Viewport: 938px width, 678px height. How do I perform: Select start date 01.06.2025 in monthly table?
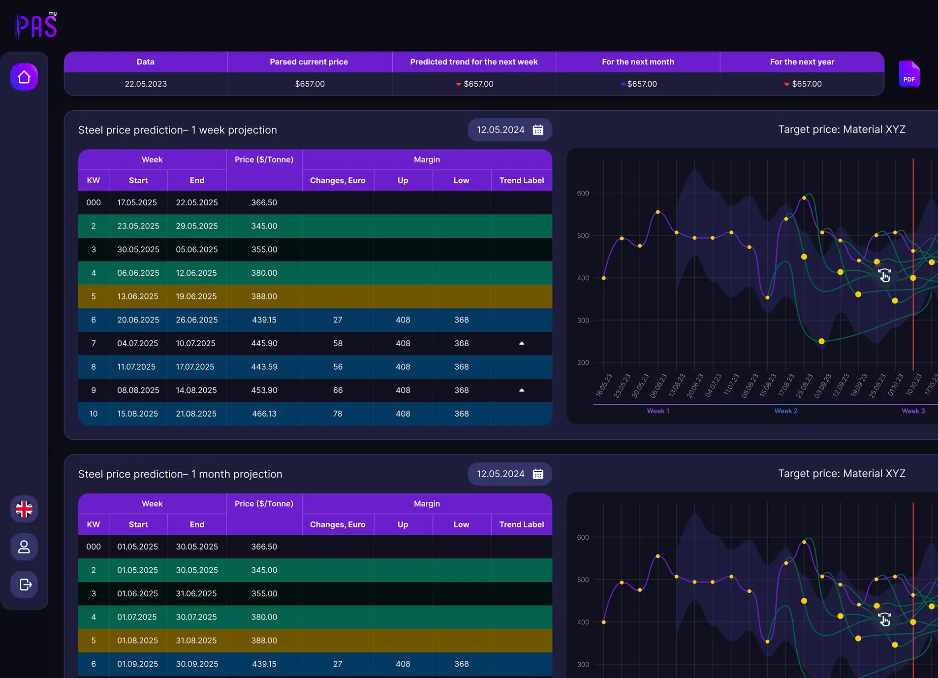[x=138, y=594]
